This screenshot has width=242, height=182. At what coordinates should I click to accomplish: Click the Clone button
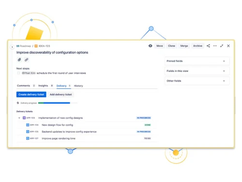(171, 46)
